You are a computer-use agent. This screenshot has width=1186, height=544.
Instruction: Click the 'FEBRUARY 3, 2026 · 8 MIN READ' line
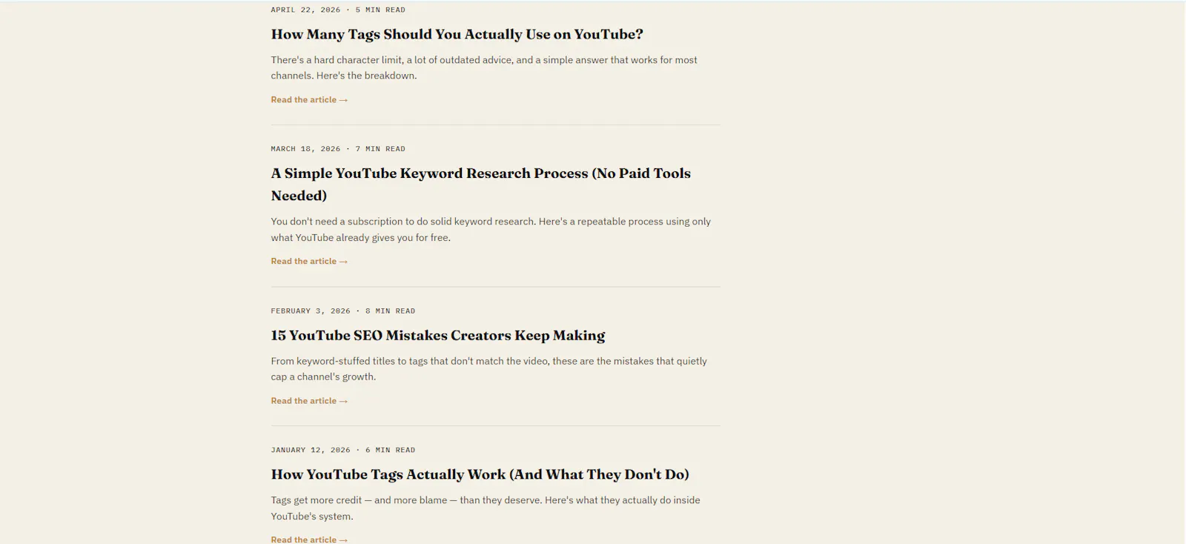[x=343, y=311]
